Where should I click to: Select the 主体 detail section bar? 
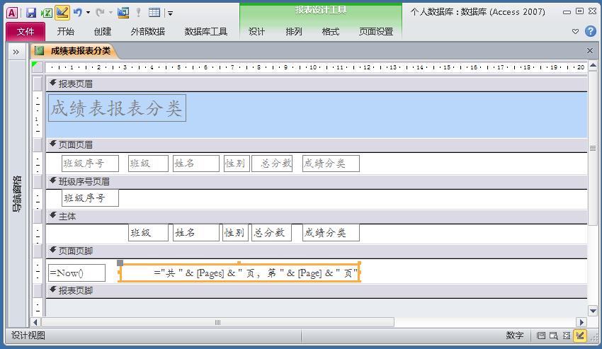click(x=317, y=217)
